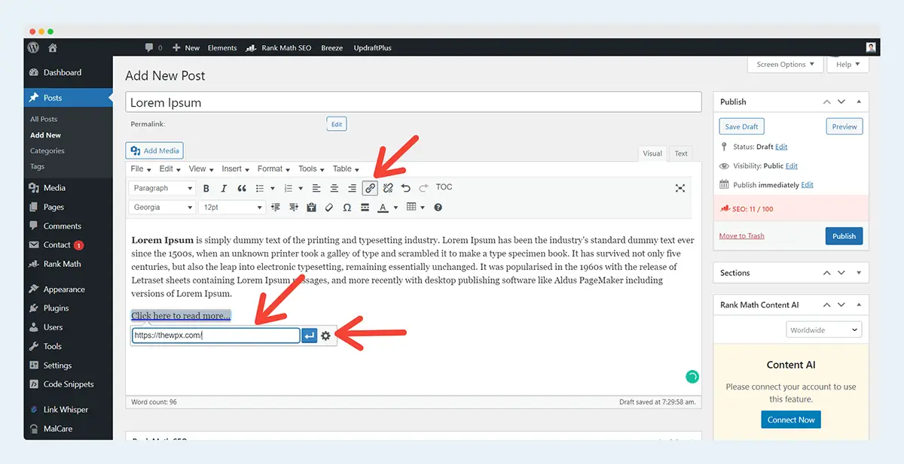Viewport: 904px width, 464px height.
Task: Toggle blockquote formatting in the toolbar
Action: pyautogui.click(x=242, y=188)
